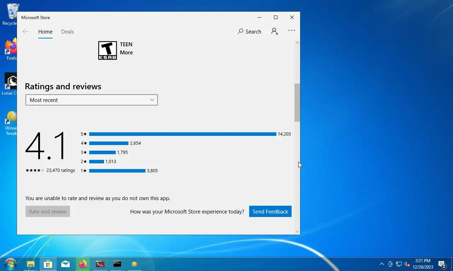453x271 pixels.
Task: Click the 3-star rating bar
Action: (102, 152)
